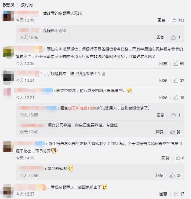The width and height of the screenshot is (191, 199).
Task: Like the 12:46 reply about 期货公司靠谱
Action: click(x=175, y=132)
